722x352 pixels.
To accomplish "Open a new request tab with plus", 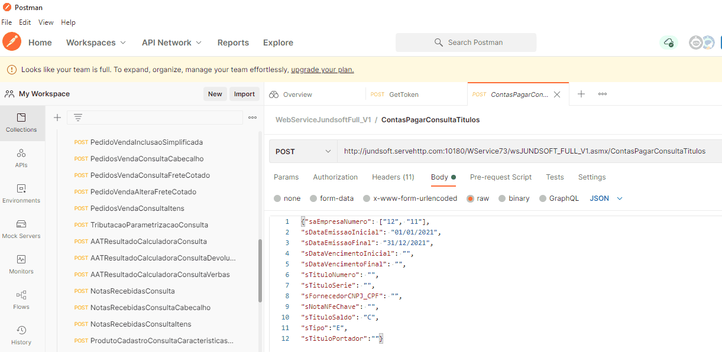I will [x=581, y=94].
